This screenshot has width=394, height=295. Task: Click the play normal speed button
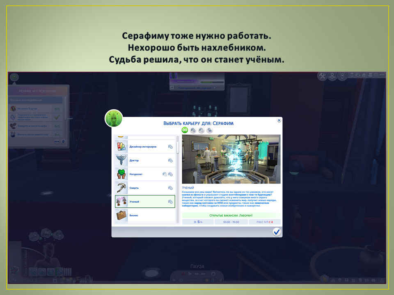190,274
